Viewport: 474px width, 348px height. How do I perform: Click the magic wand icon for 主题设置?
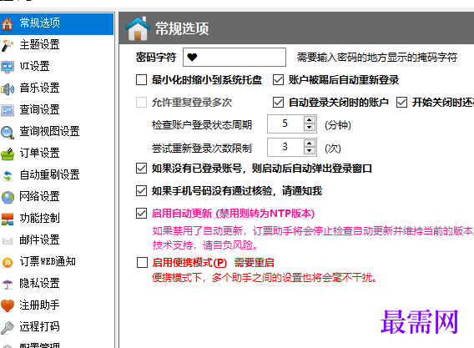point(8,45)
